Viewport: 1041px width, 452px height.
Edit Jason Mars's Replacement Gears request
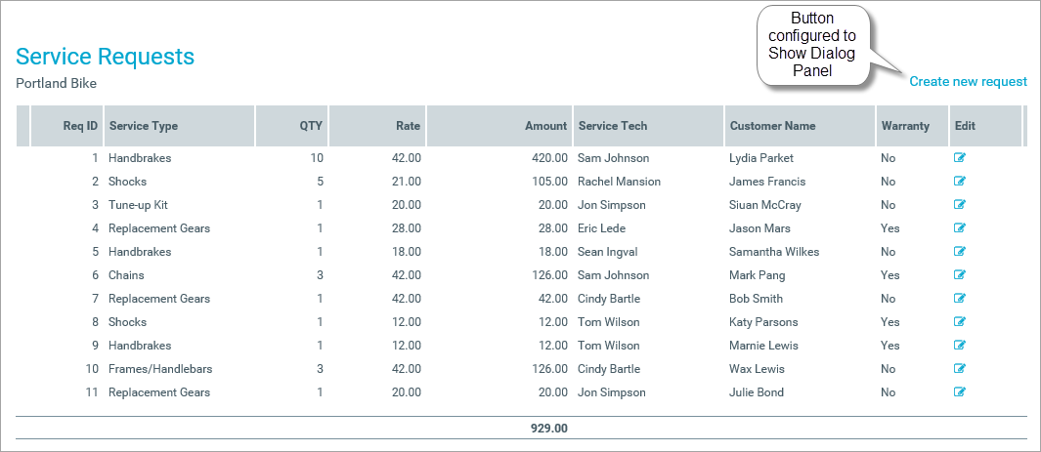959,227
